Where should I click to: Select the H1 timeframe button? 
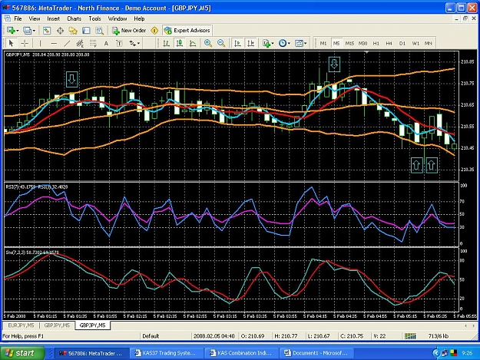[x=376, y=44]
